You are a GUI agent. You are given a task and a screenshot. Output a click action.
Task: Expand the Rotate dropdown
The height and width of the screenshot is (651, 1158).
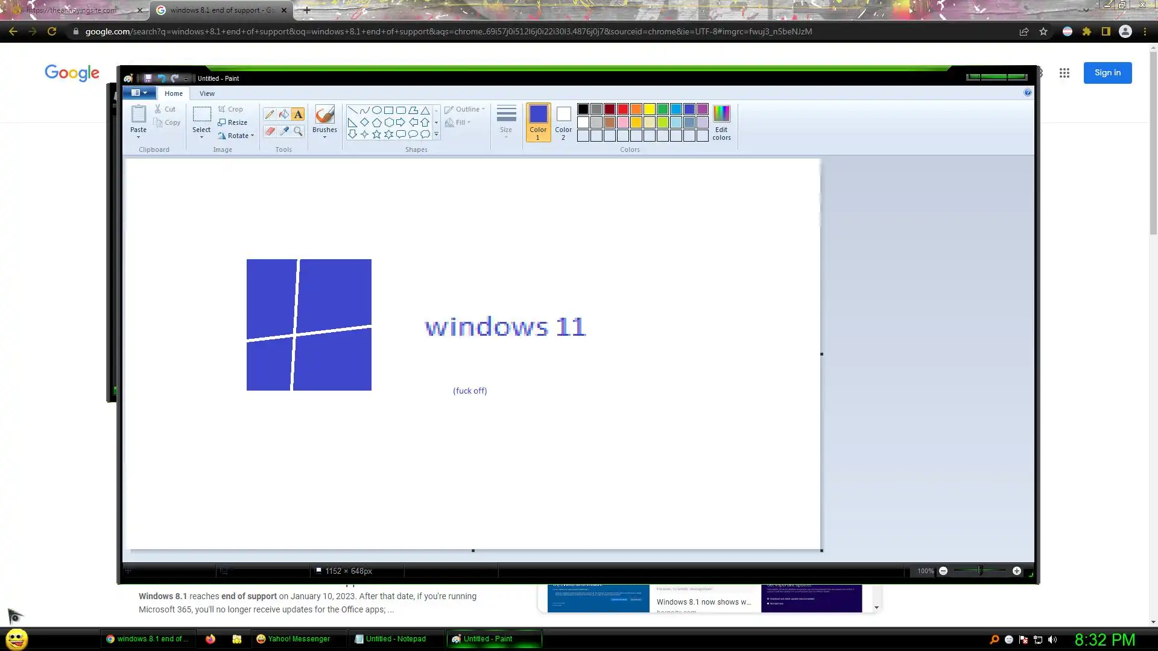pos(238,136)
